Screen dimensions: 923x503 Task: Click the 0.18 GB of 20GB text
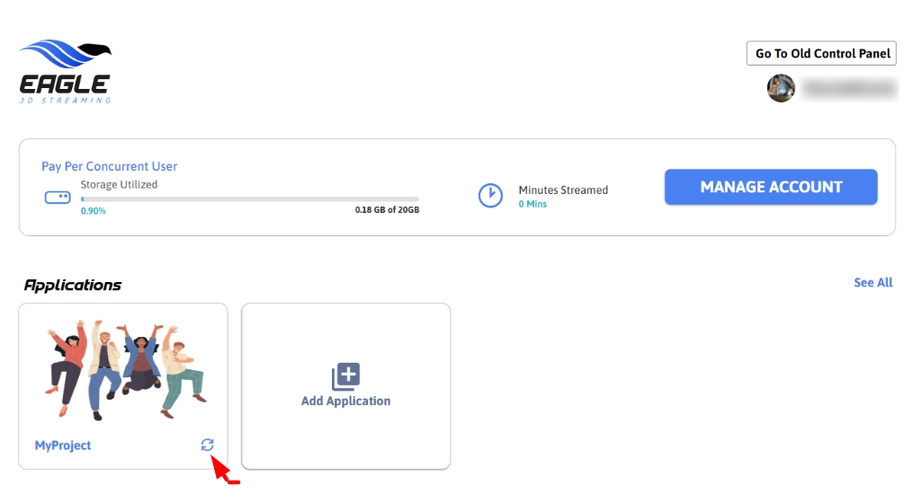click(387, 210)
